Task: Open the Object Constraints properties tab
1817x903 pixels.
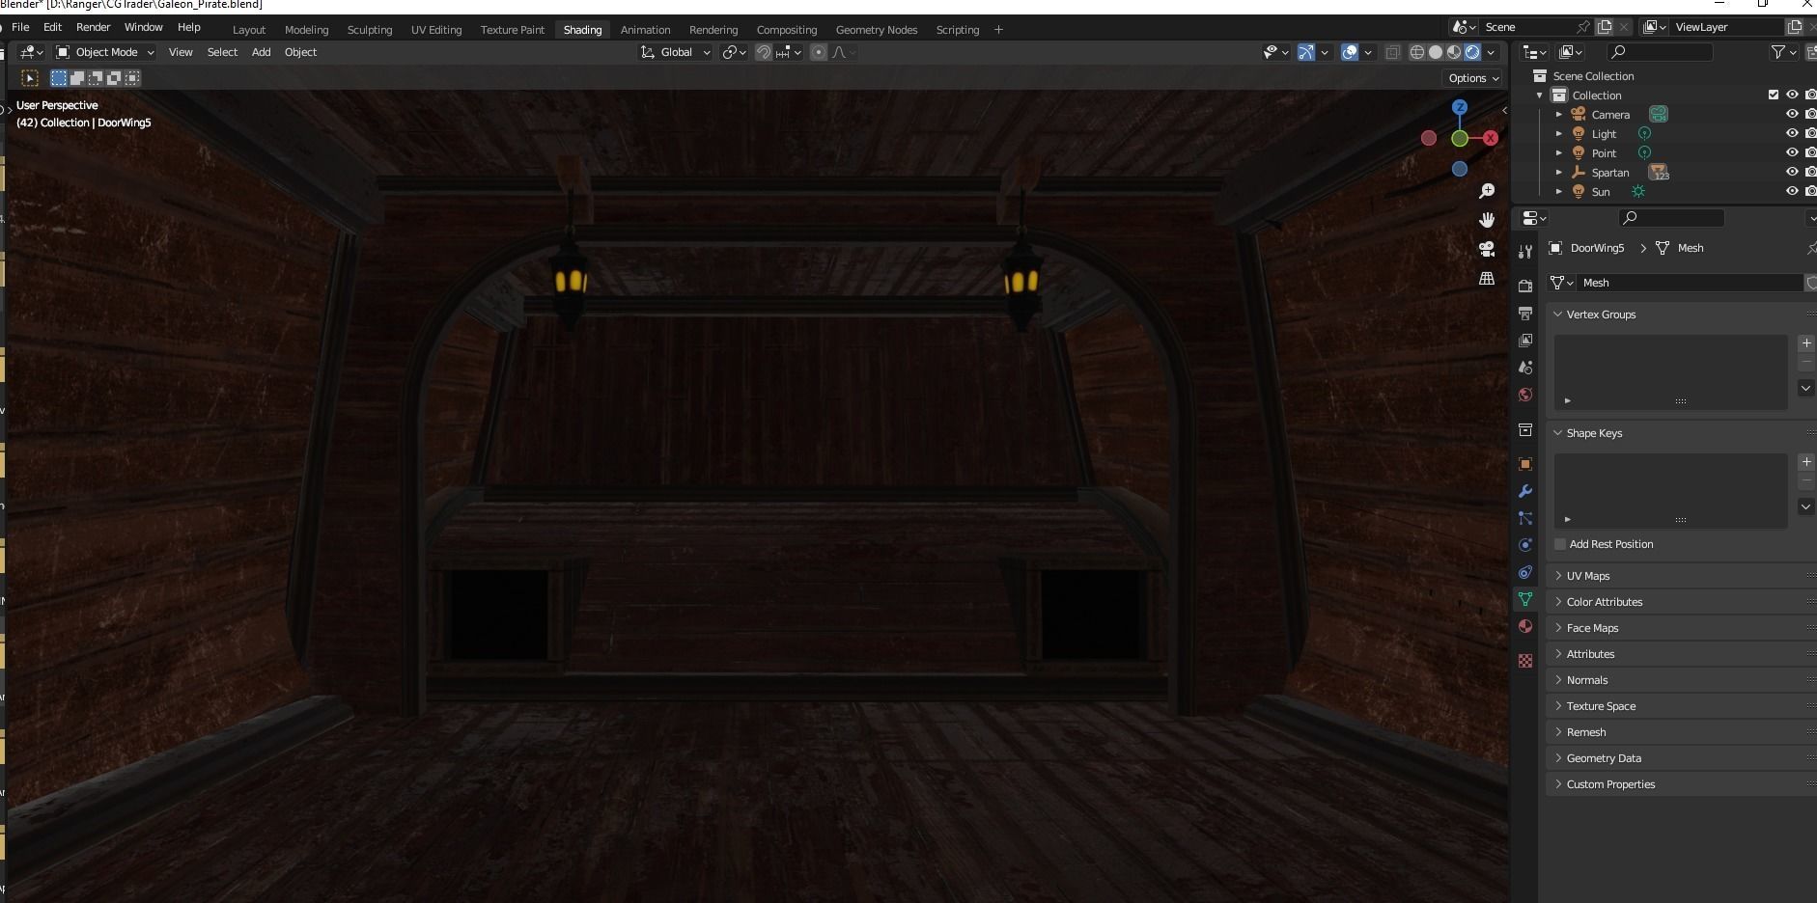Action: click(x=1525, y=572)
